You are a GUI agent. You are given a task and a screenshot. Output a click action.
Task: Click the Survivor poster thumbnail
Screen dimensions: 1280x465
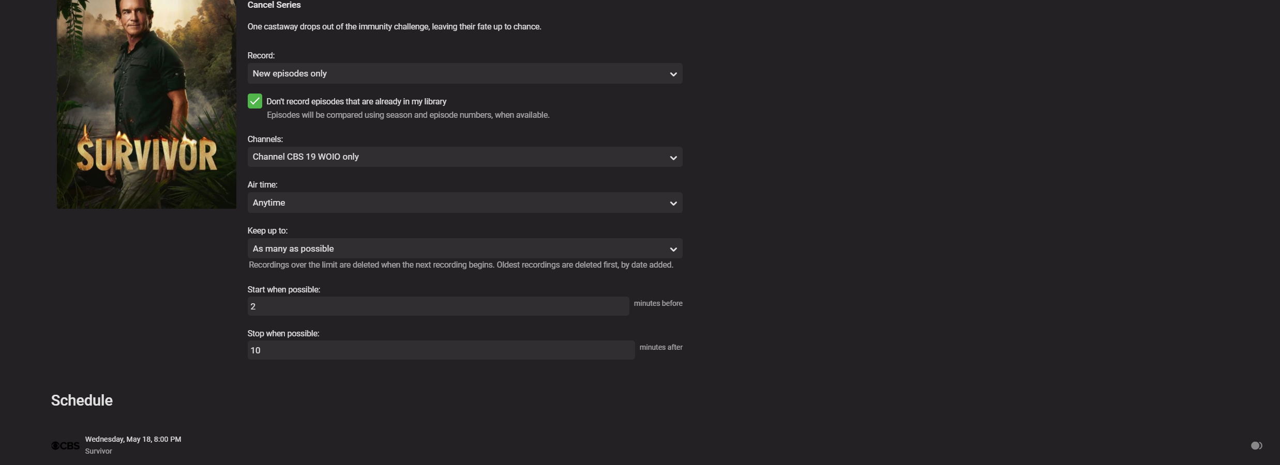pyautogui.click(x=146, y=103)
